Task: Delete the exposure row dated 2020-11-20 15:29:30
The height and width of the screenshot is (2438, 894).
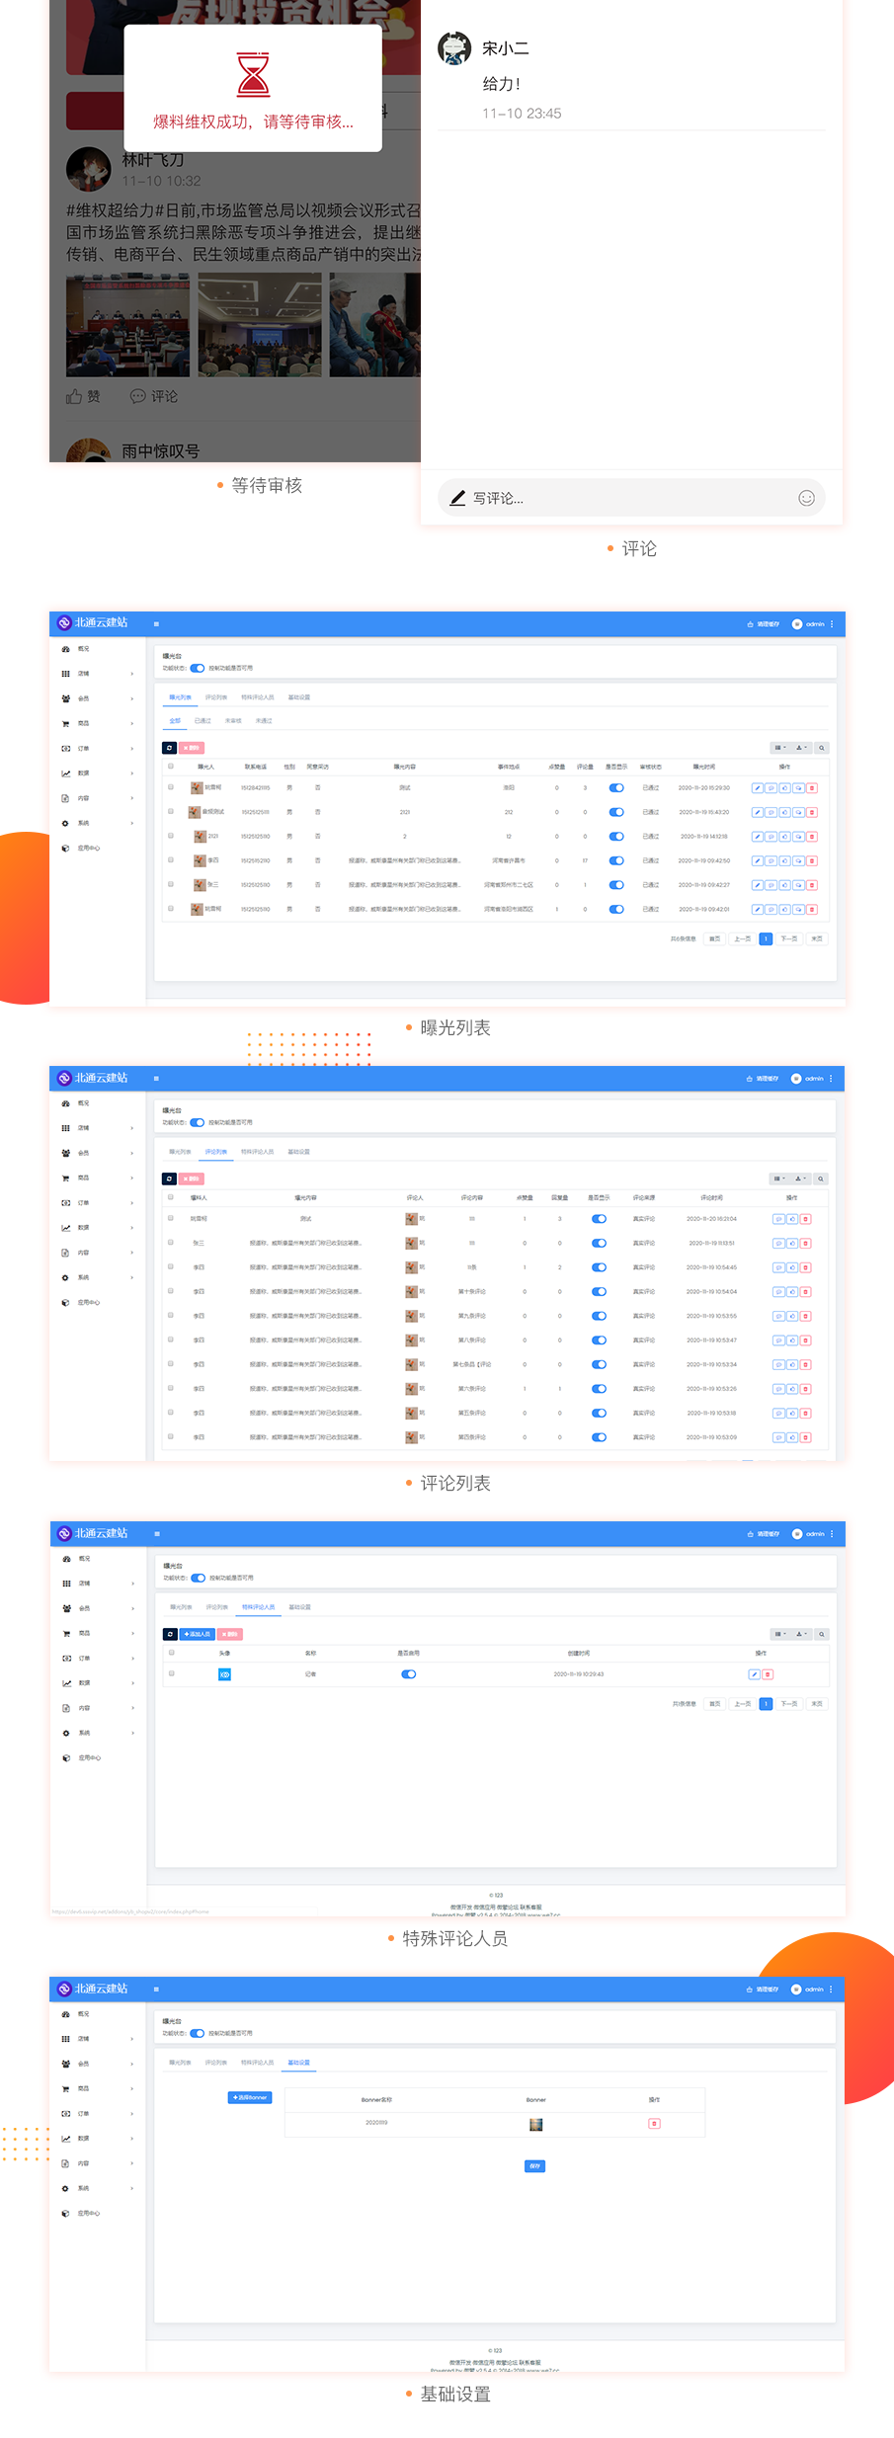Action: tap(812, 788)
